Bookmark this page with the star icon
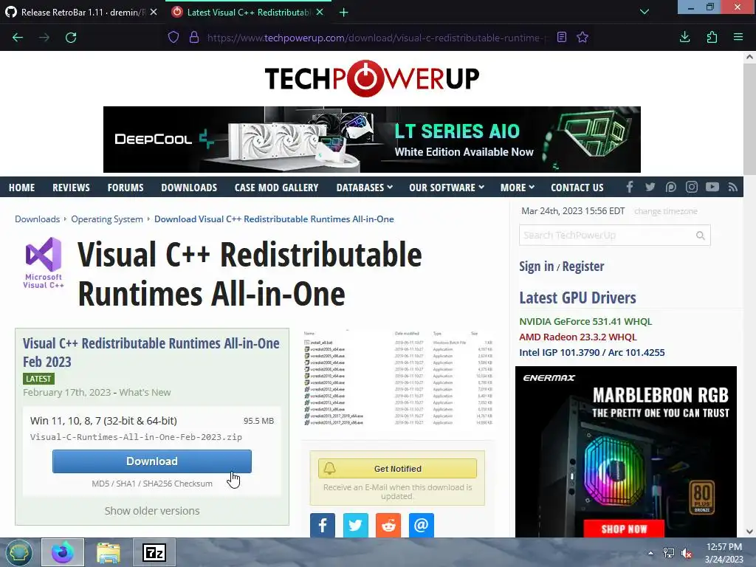 (583, 37)
